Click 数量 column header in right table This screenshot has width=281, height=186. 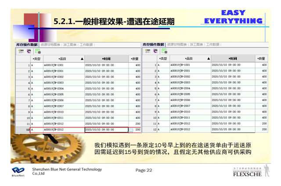(261, 59)
